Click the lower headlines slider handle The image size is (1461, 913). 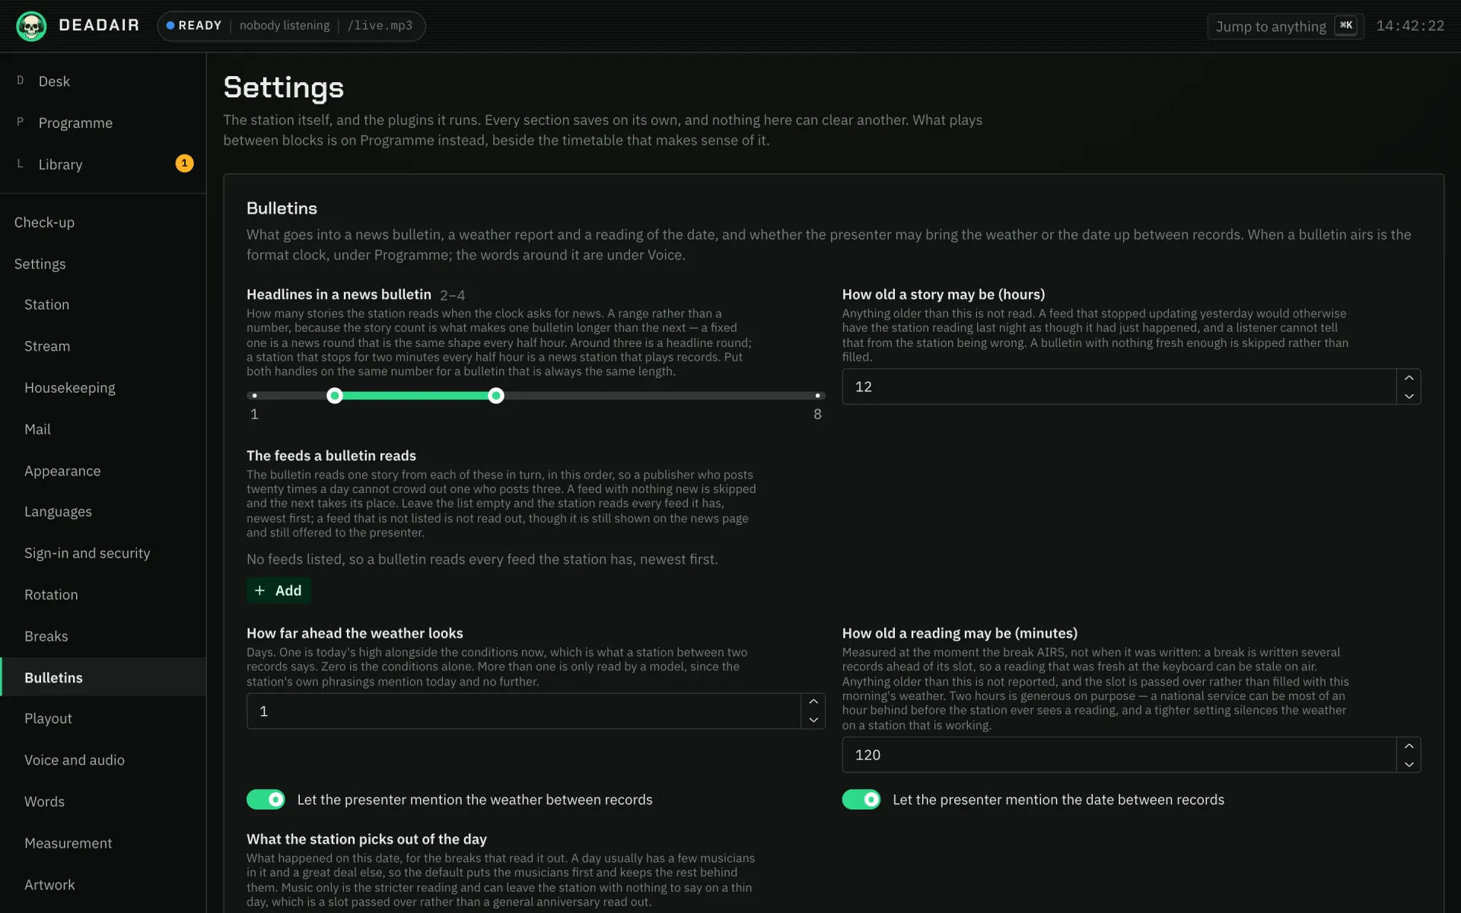point(335,396)
